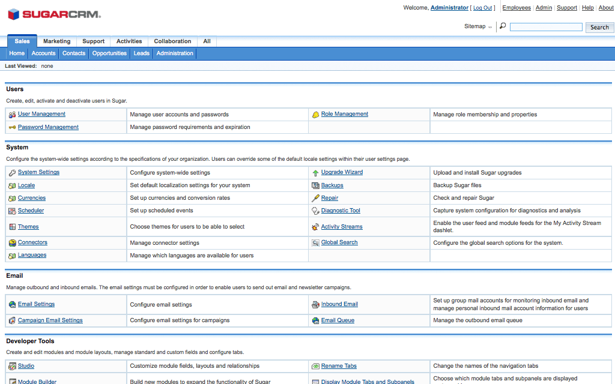Click the User Management people icon
This screenshot has height=384, width=615.
pos(12,115)
